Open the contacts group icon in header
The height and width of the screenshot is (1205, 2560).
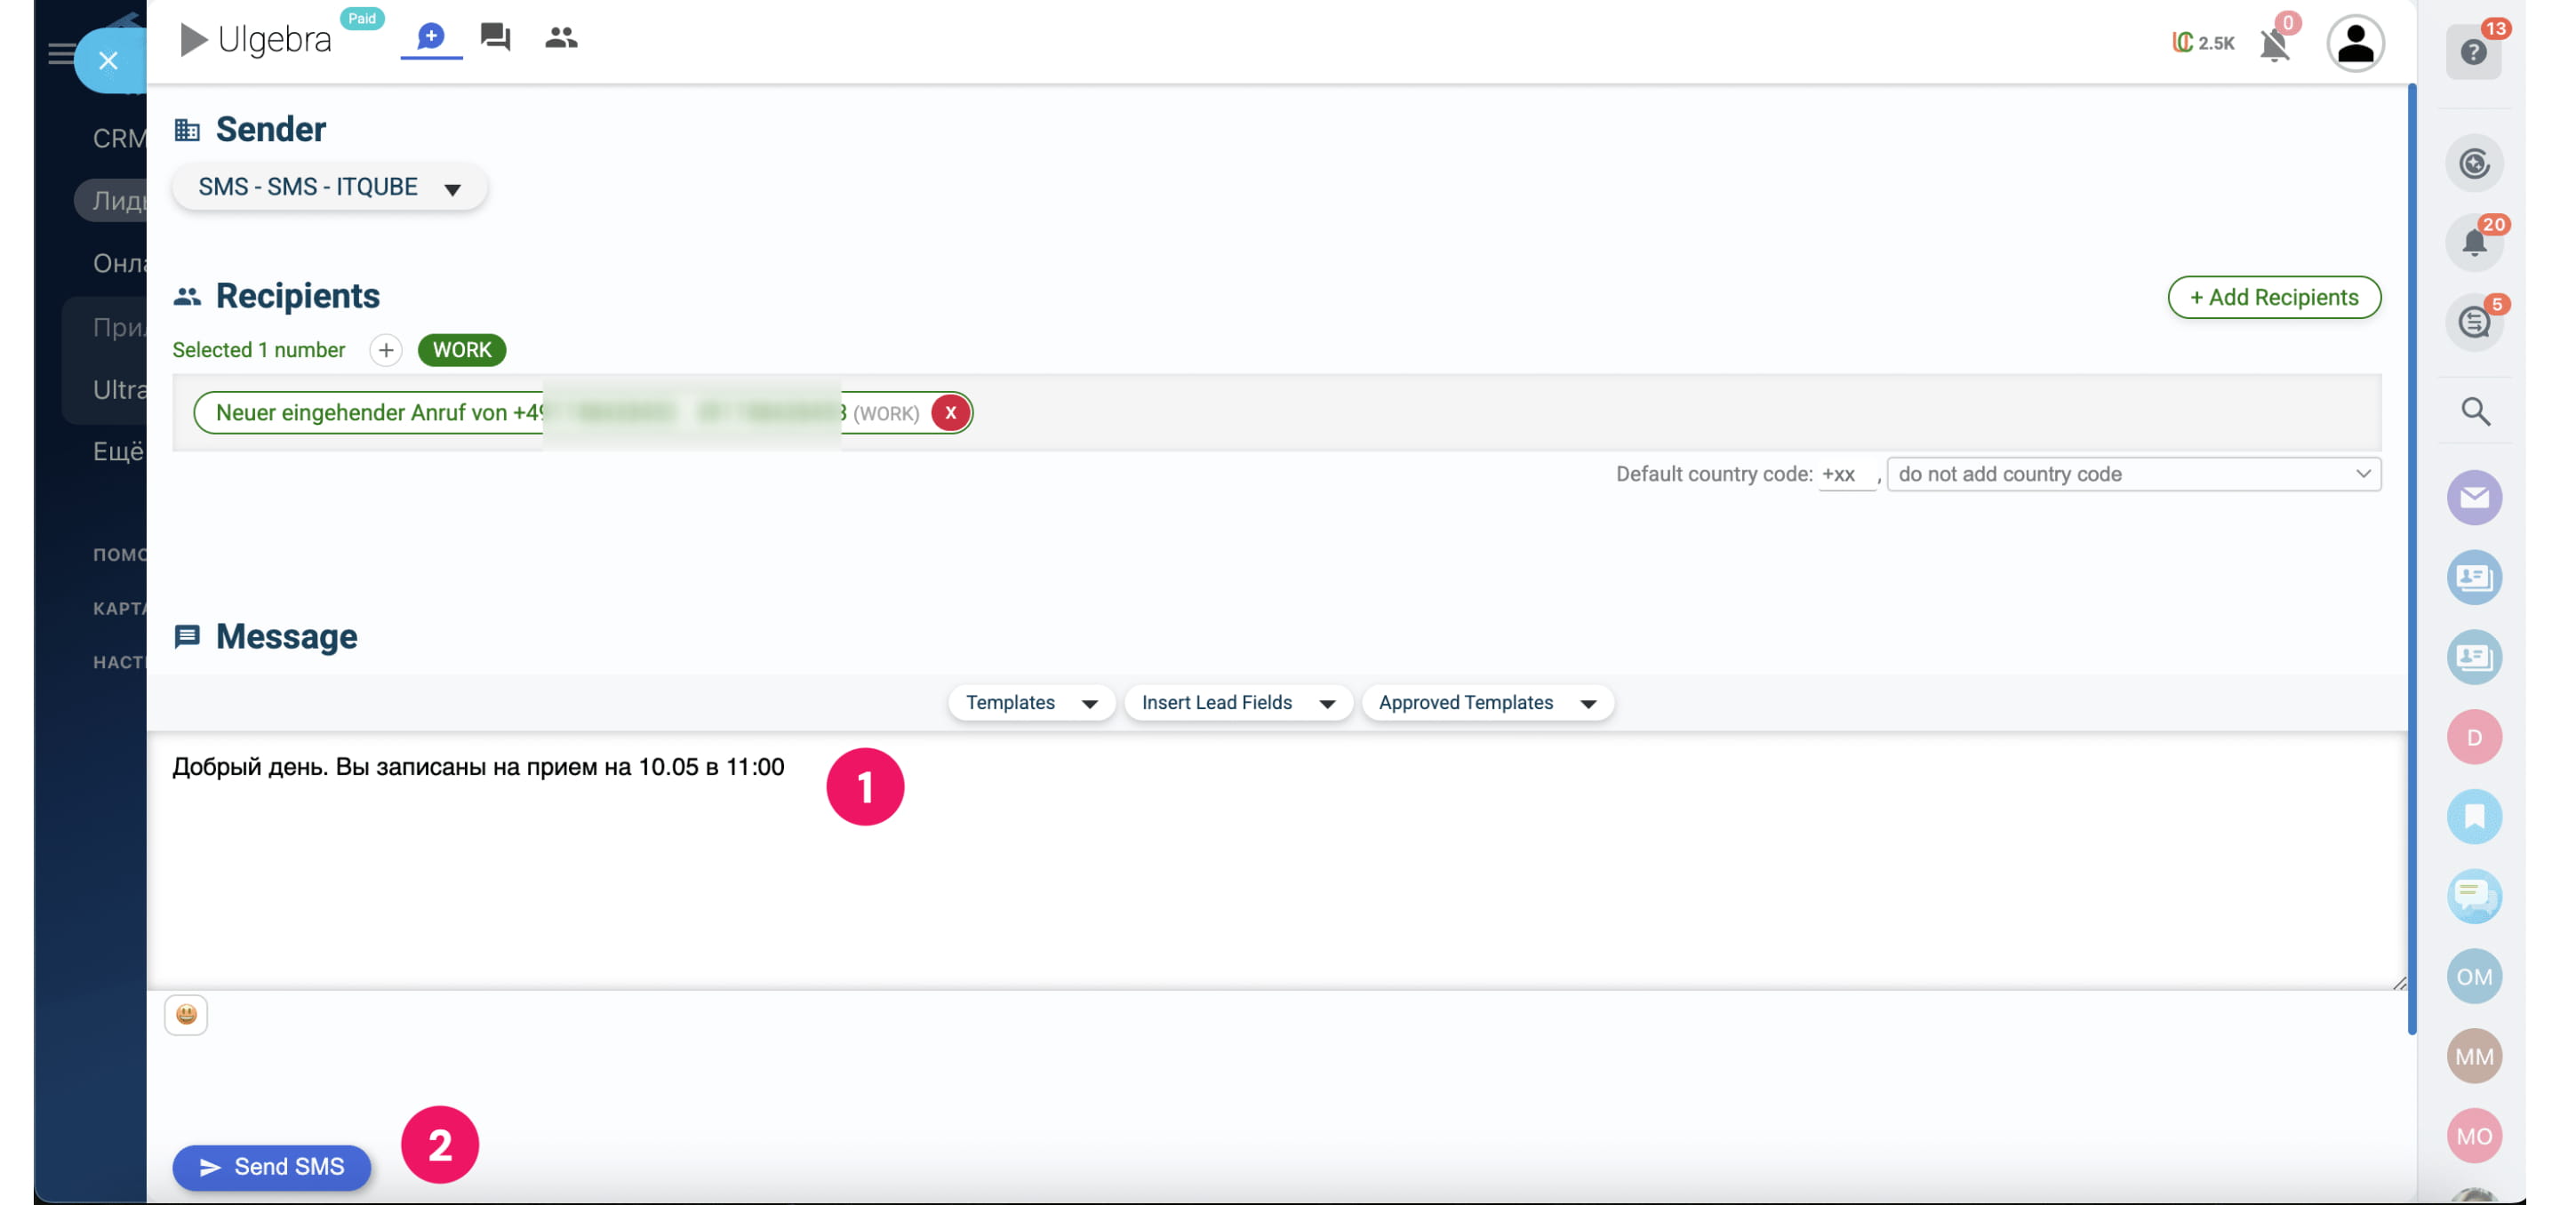561,37
